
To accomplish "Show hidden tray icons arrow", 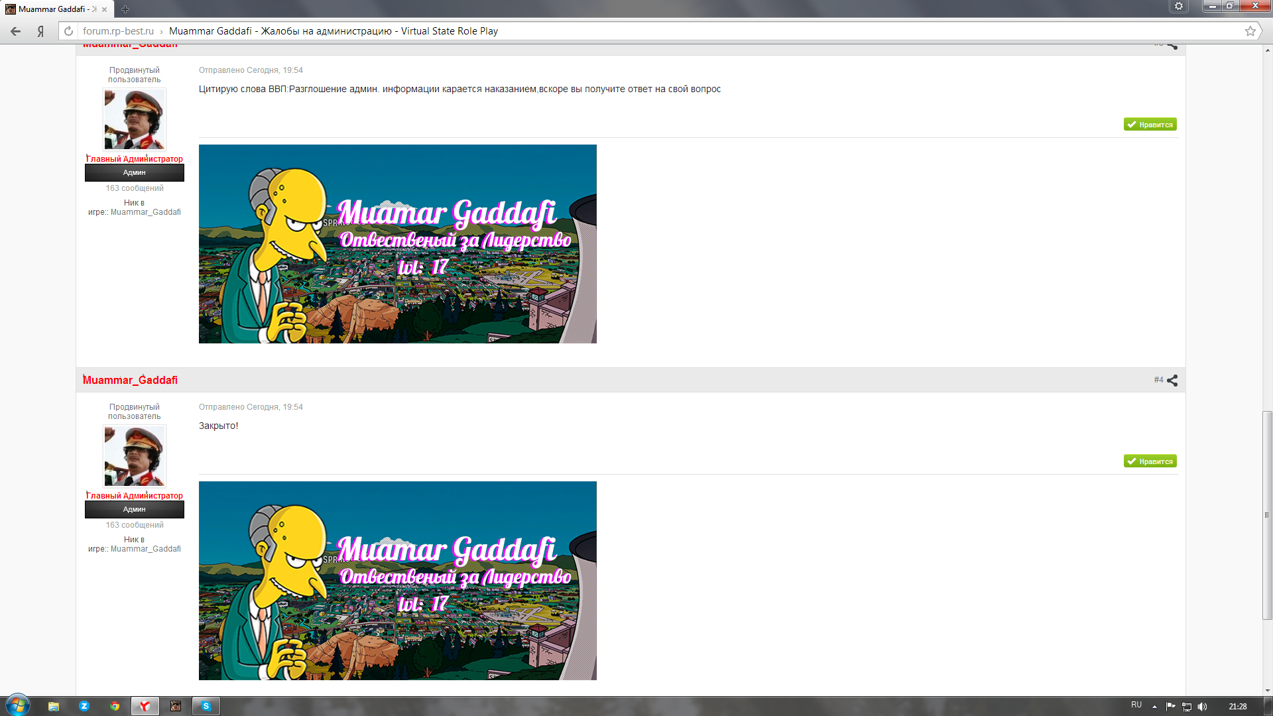I will 1154,707.
